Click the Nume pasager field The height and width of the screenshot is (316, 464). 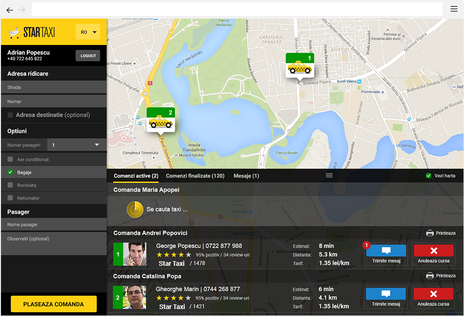(x=53, y=224)
